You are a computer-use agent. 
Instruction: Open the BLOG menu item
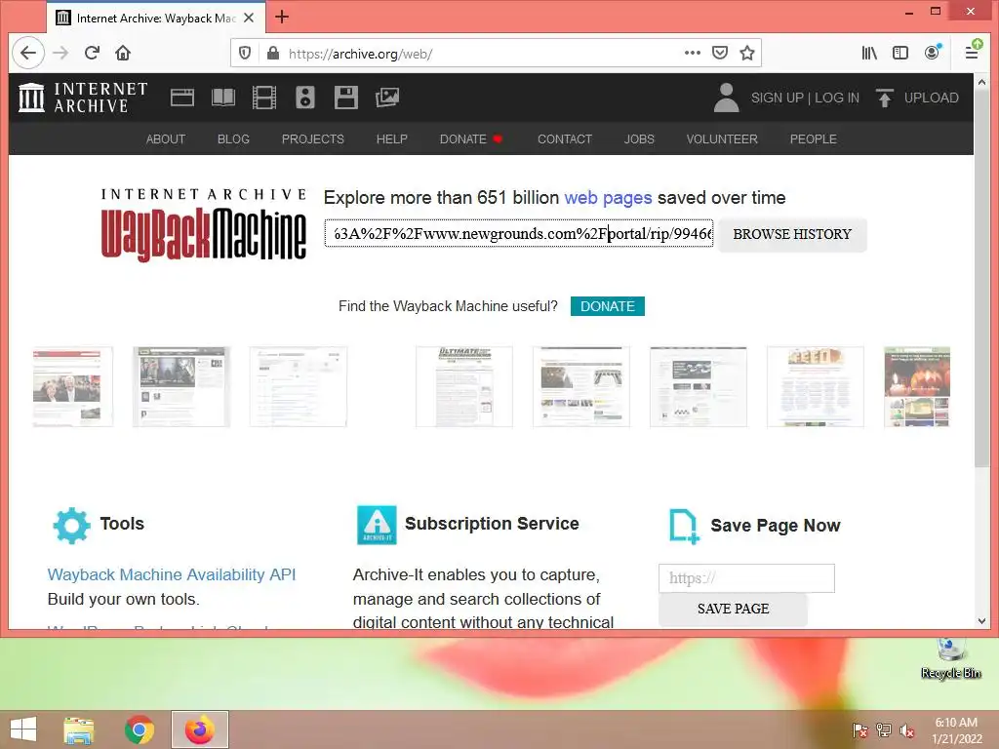233,138
